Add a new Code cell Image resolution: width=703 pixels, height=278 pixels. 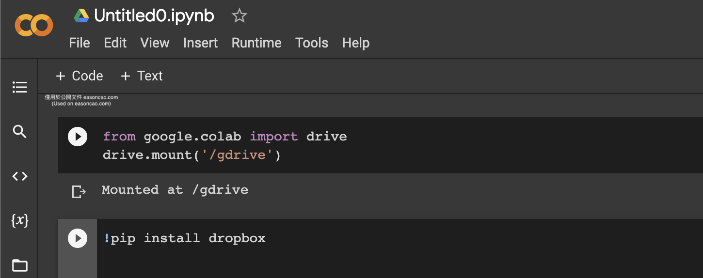[80, 76]
